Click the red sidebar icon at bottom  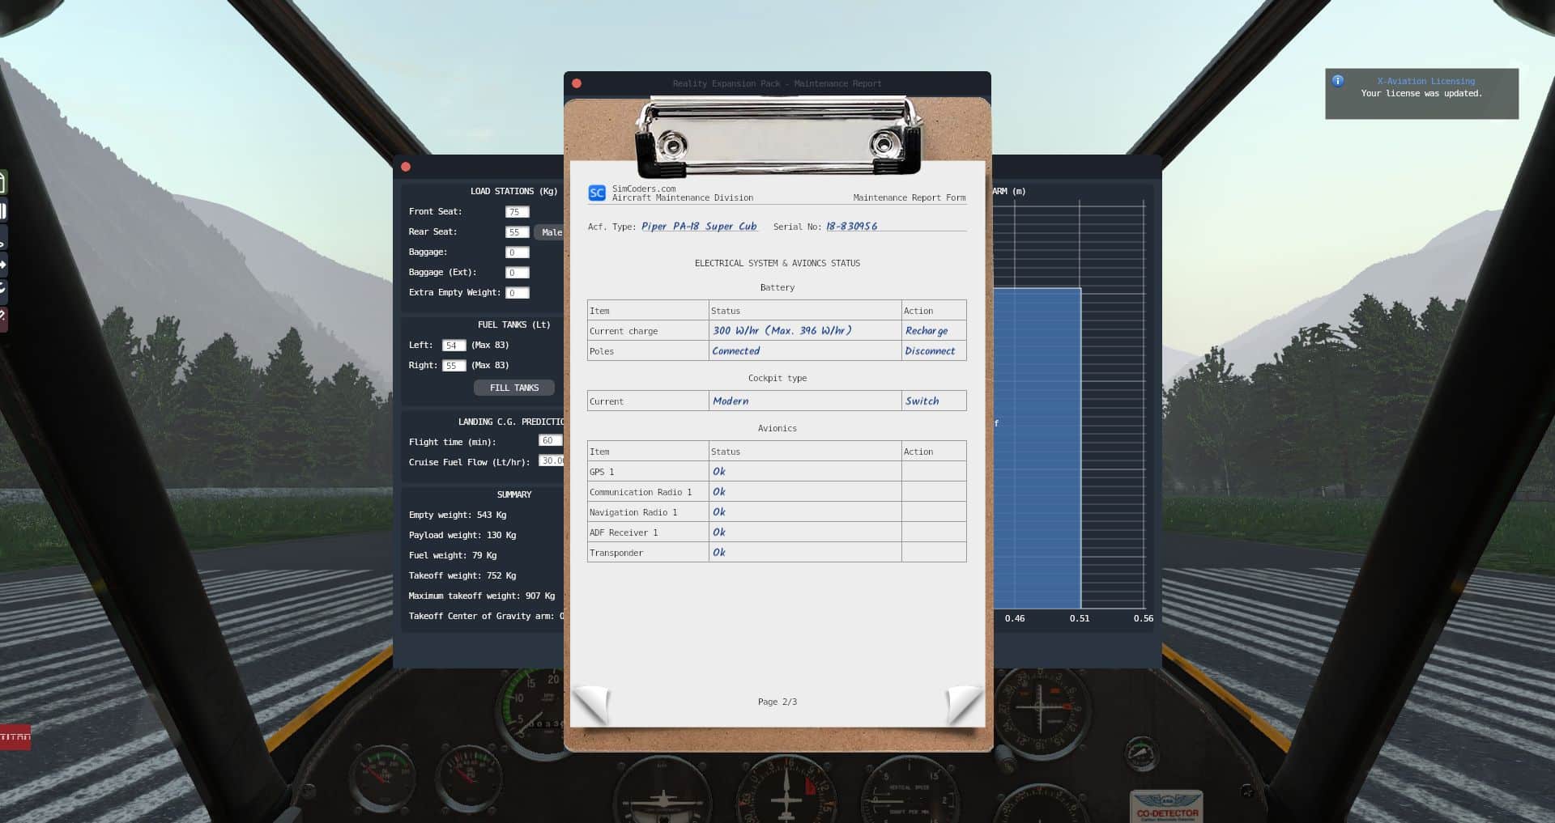point(2,319)
